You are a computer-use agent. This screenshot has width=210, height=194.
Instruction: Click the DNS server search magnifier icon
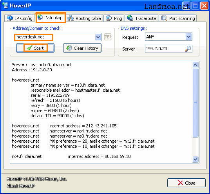click(188, 49)
